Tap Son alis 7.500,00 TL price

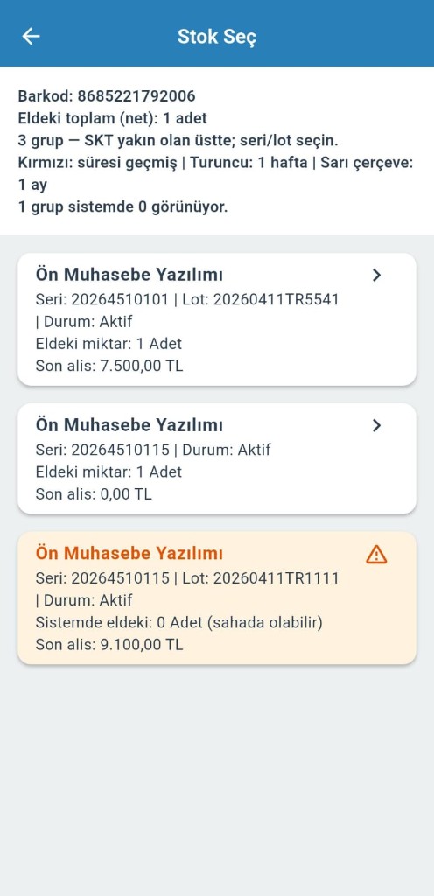(109, 367)
